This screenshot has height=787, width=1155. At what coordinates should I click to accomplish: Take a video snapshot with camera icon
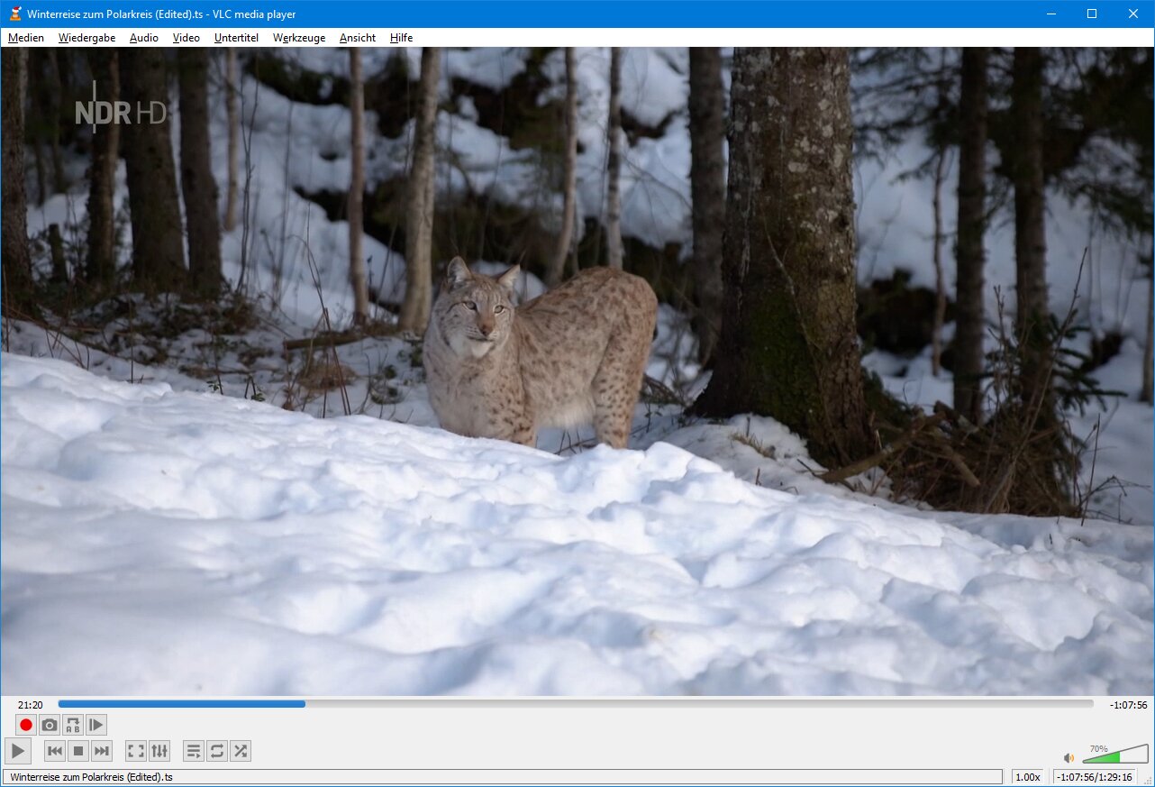[x=50, y=725]
